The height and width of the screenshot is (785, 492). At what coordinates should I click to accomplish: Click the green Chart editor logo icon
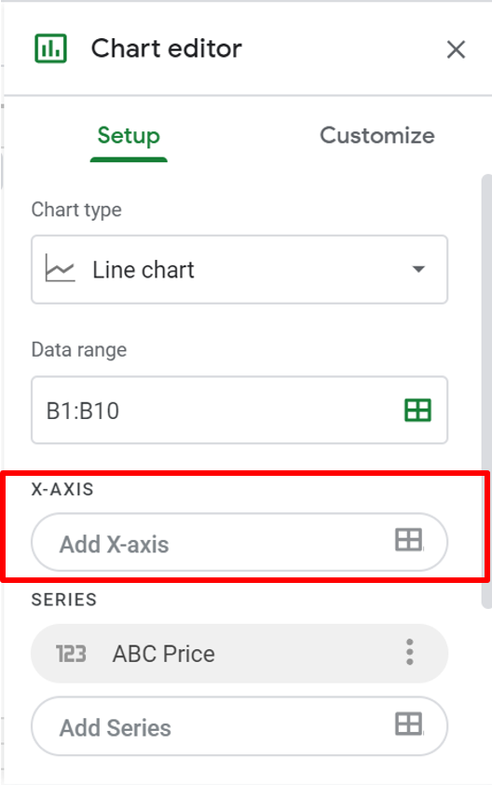(50, 48)
